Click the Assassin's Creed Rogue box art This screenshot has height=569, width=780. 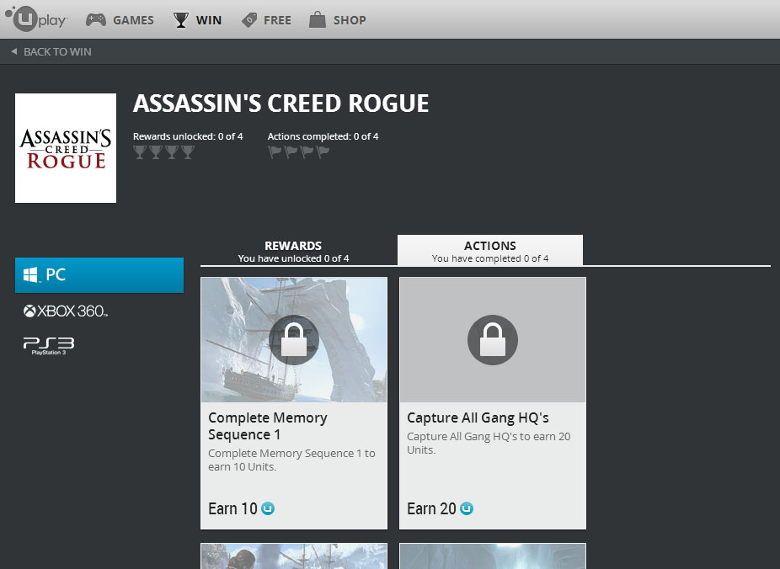pos(65,147)
